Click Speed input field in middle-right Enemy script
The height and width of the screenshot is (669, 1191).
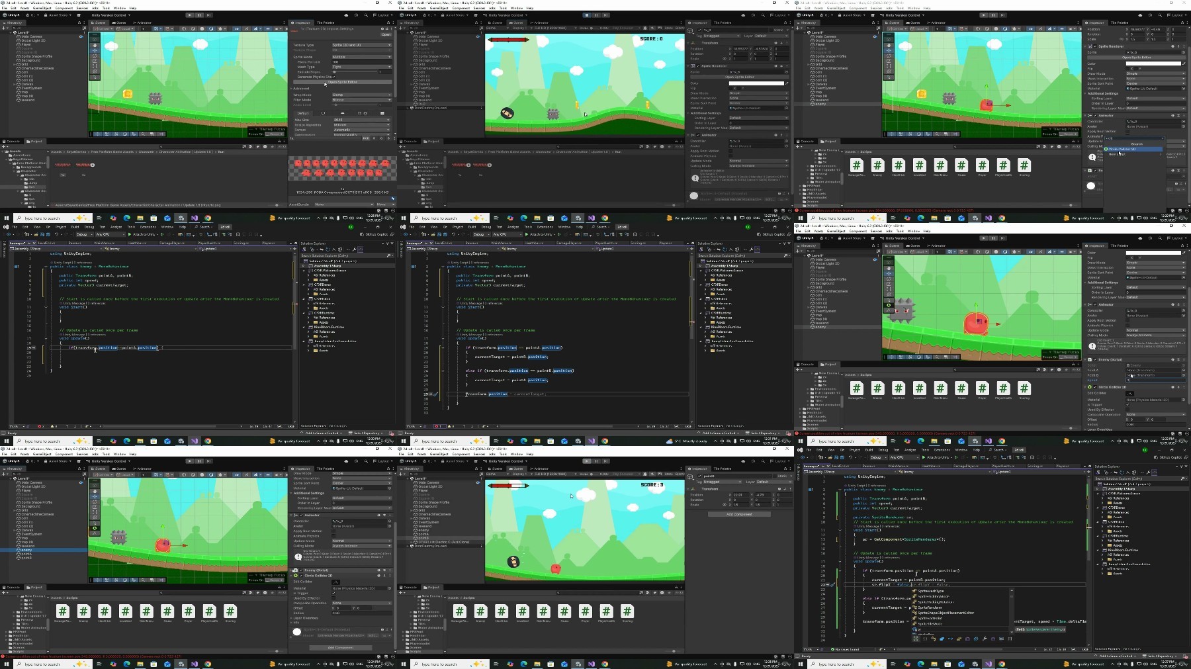pyautogui.click(x=1155, y=380)
